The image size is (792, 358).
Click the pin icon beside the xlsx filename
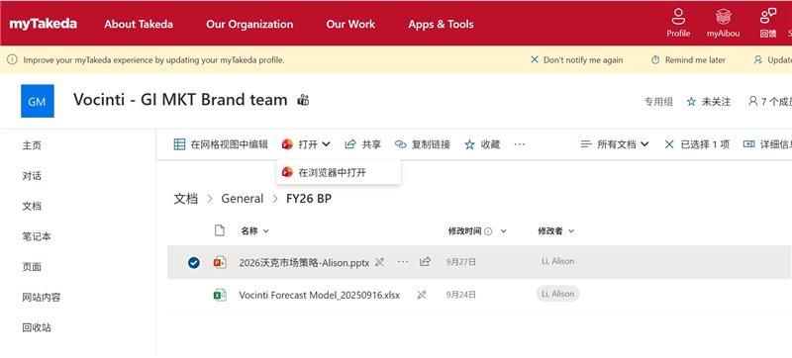coord(422,295)
